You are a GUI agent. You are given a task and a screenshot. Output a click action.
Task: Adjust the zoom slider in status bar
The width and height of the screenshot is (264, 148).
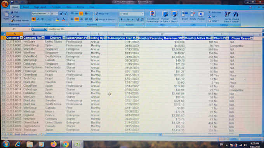(x=251, y=139)
